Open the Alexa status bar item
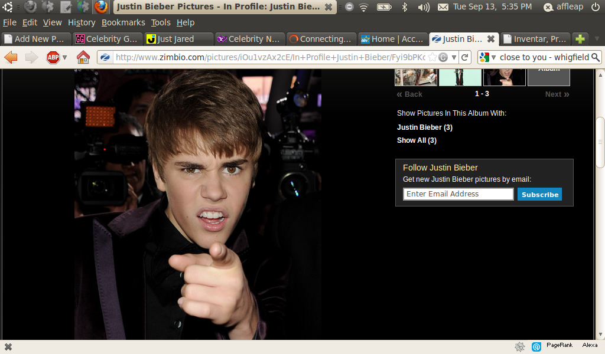 coord(590,345)
